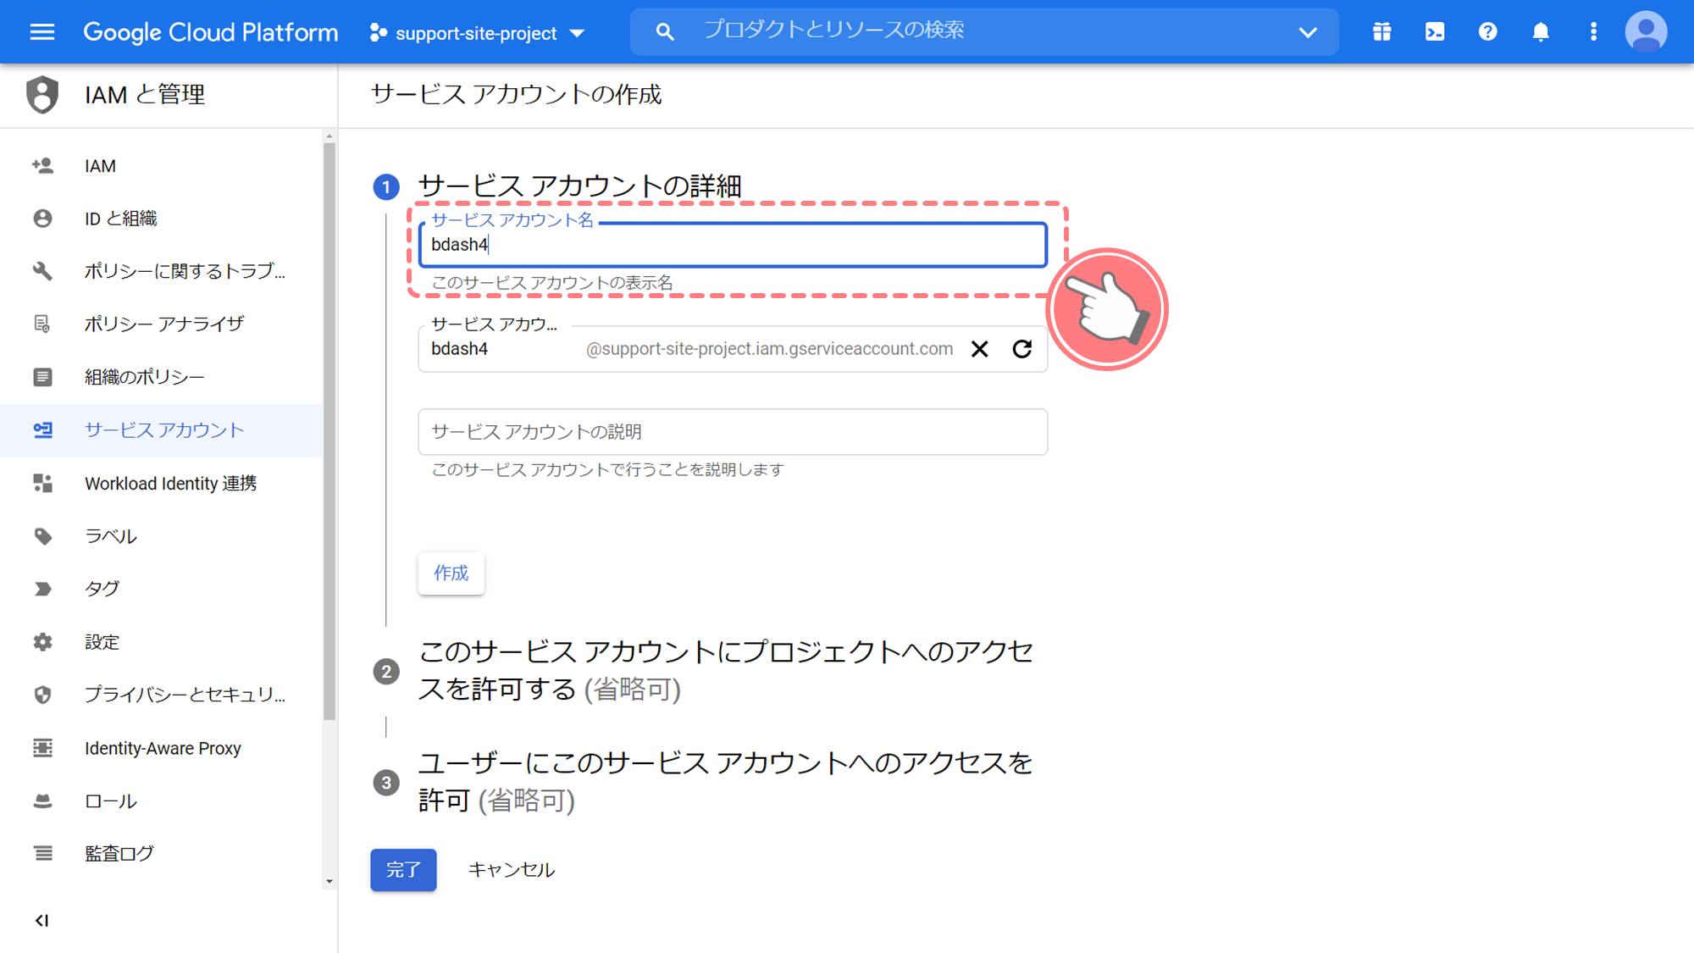The image size is (1694, 953).
Task: Click the wrench troubleshooting icon
Action: click(x=42, y=271)
